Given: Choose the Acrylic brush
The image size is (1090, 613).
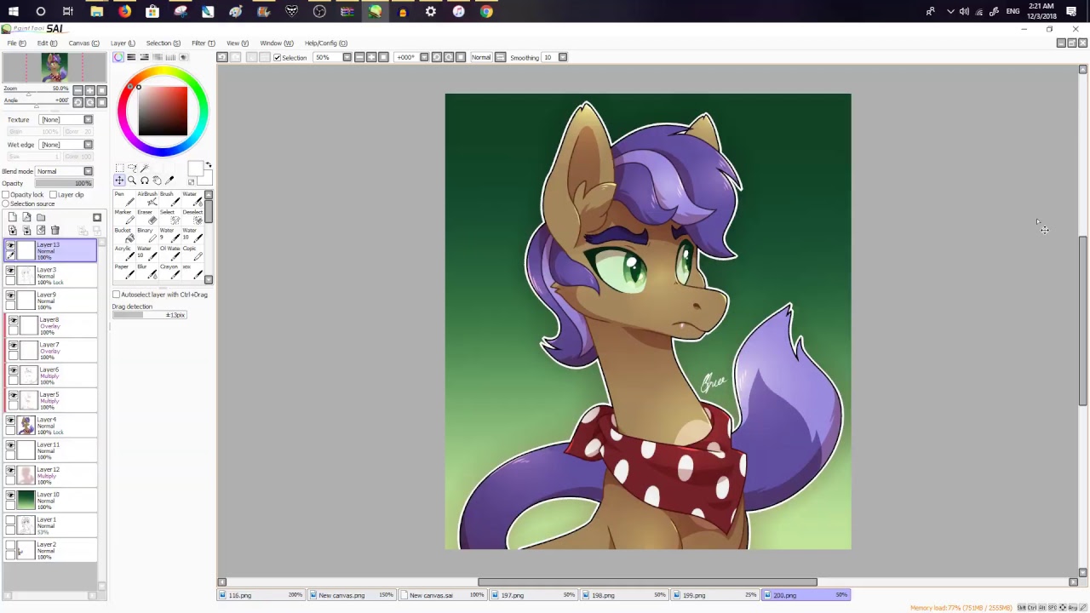Looking at the screenshot, I should [125, 254].
